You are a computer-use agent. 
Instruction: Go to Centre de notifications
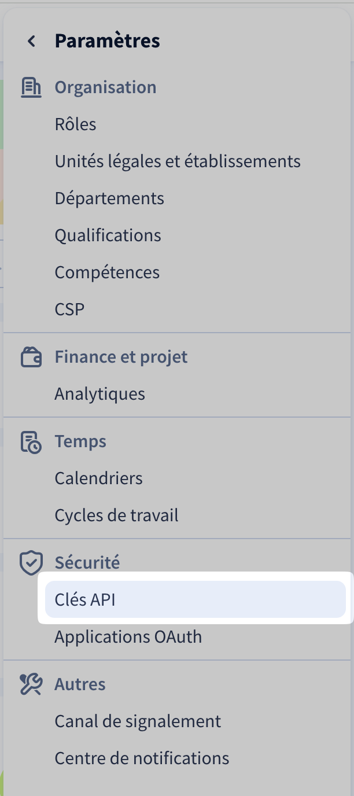coord(142,758)
